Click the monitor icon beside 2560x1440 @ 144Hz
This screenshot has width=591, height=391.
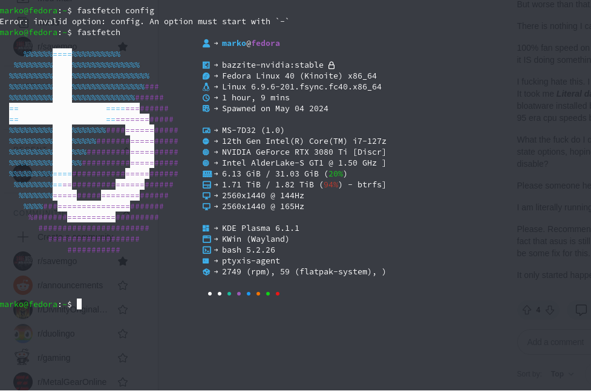click(206, 196)
